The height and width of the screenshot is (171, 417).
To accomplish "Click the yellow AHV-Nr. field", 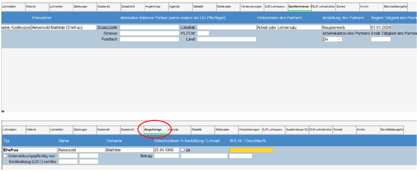I will [x=251, y=150].
